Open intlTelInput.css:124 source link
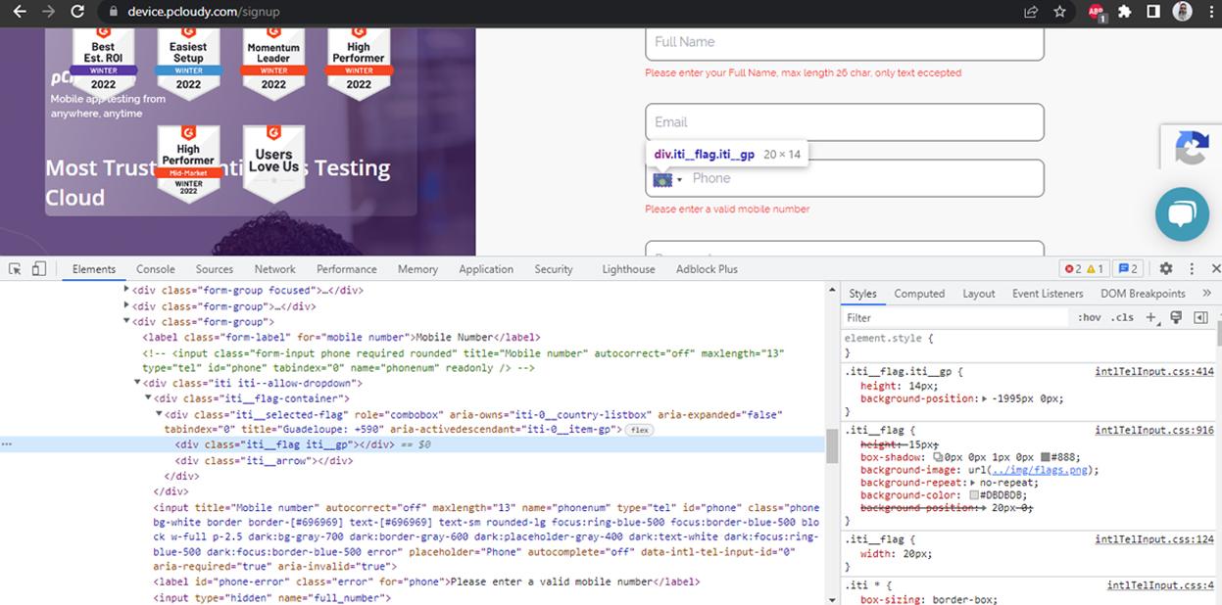Image resolution: width=1222 pixels, height=605 pixels. click(x=1154, y=539)
